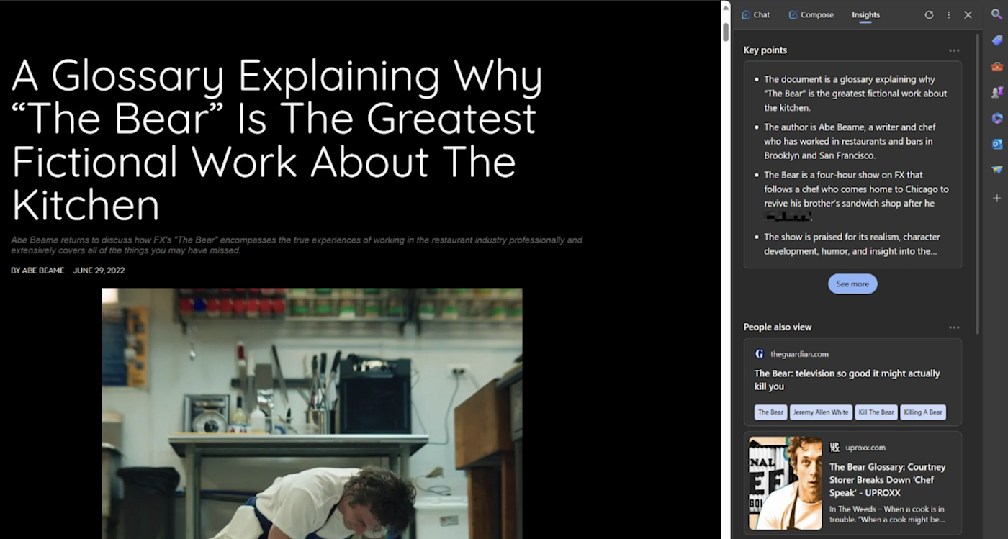Open the Shopping tag icon in sidebar
The image size is (1008, 539).
(x=996, y=40)
